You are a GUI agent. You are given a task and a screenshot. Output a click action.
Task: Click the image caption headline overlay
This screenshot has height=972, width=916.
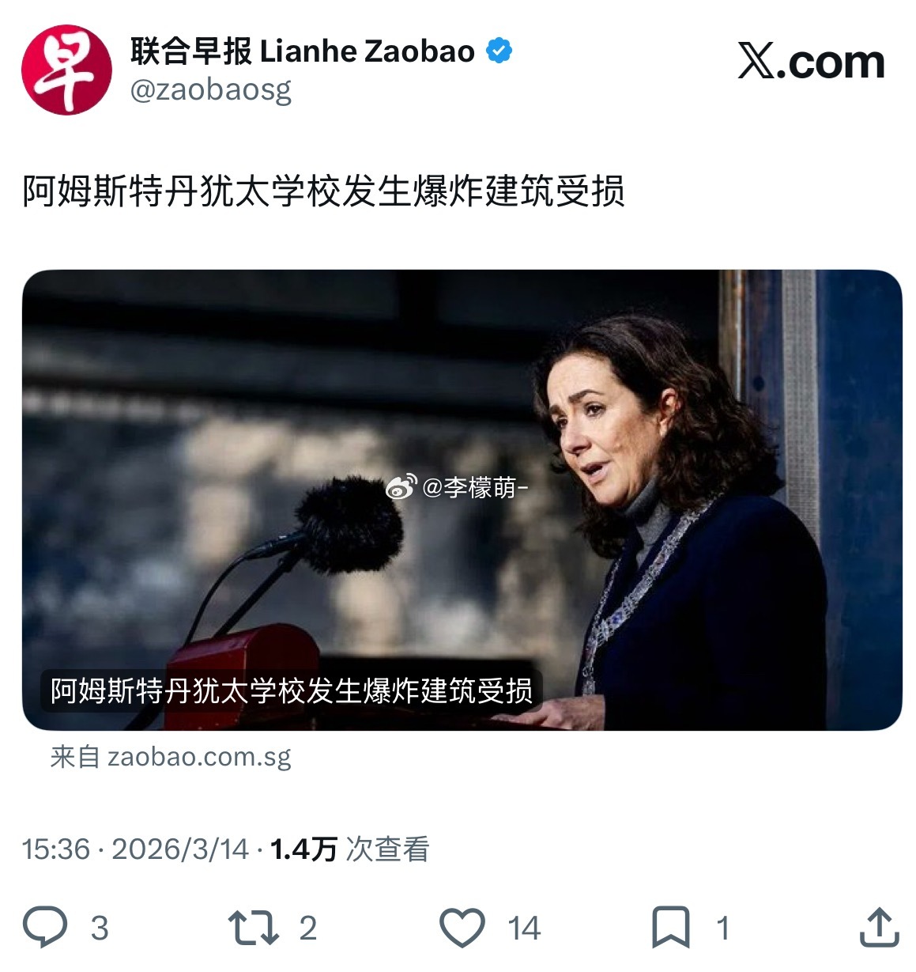click(292, 690)
